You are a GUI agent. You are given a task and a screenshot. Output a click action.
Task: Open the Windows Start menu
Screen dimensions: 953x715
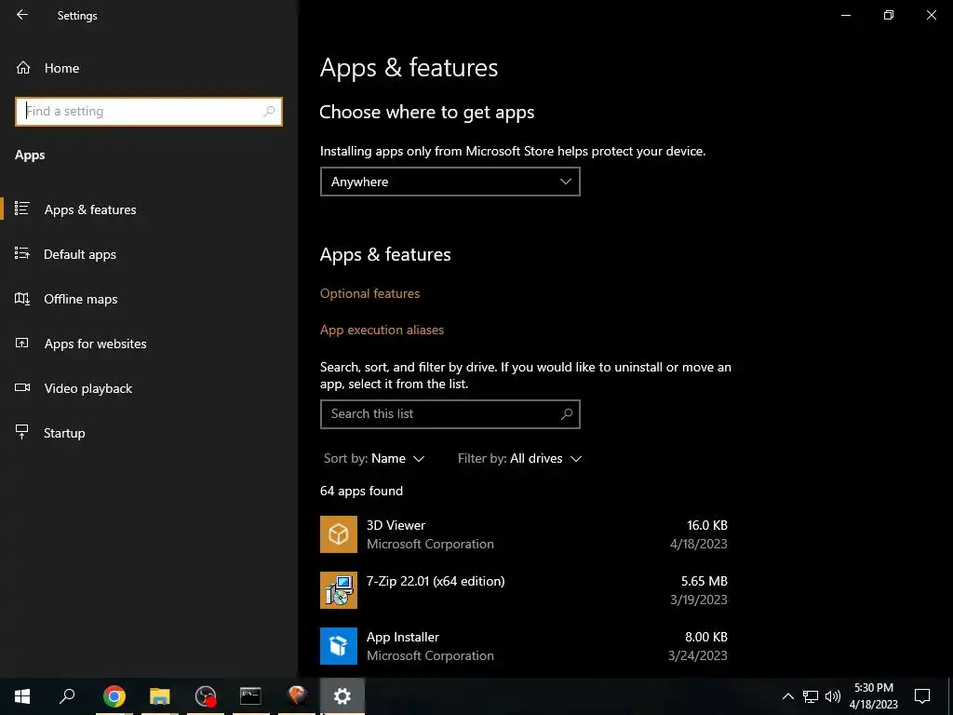pos(22,696)
